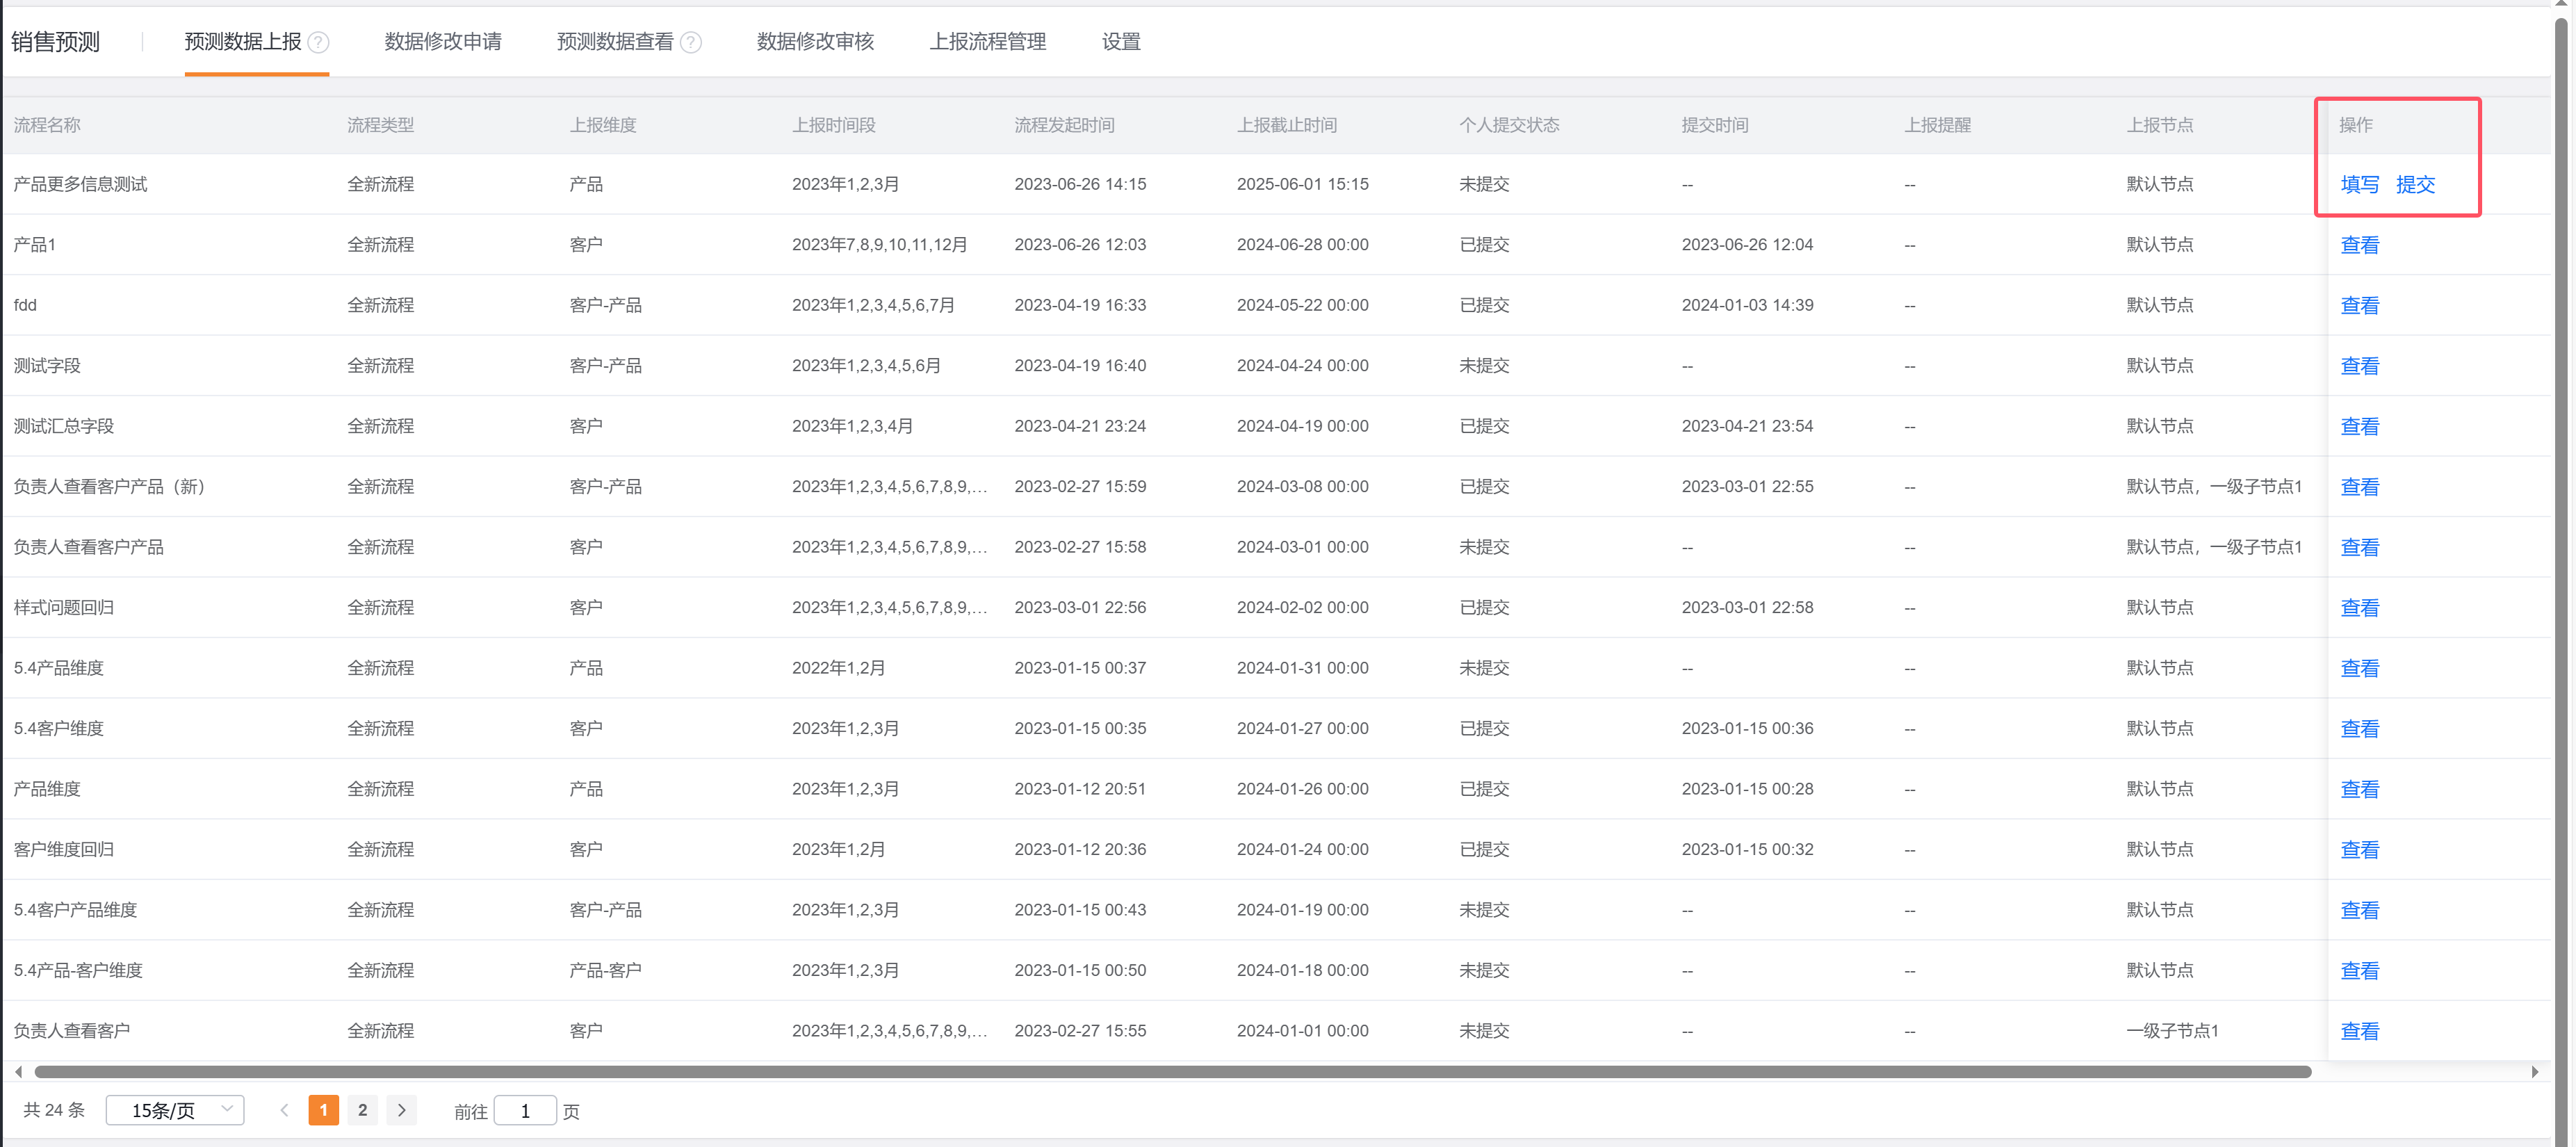The image size is (2576, 1147).
Task: Go to page 2 in pagination
Action: click(x=362, y=1110)
